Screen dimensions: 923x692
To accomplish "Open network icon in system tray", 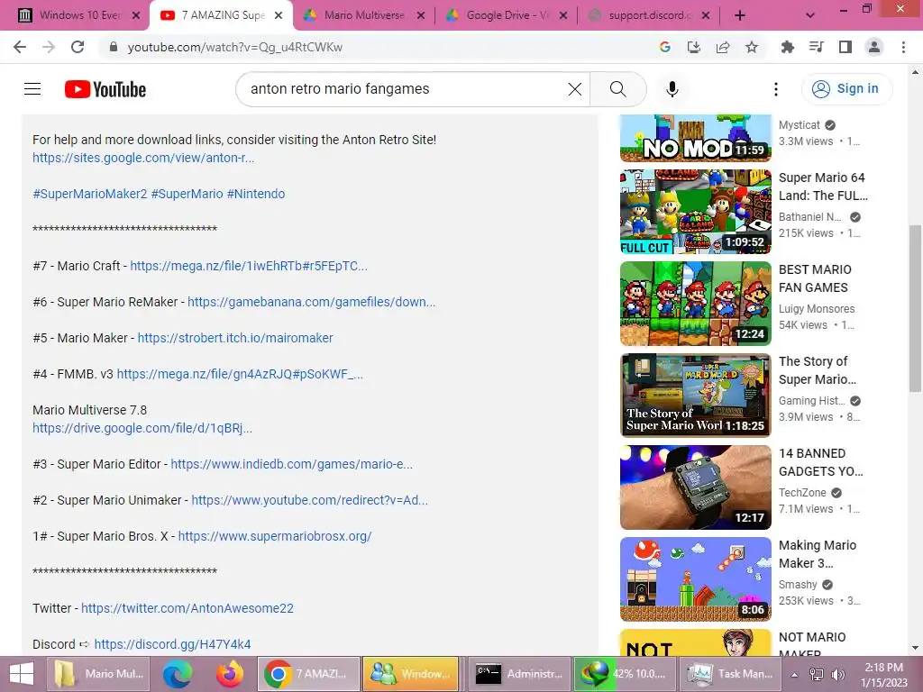I will [817, 674].
